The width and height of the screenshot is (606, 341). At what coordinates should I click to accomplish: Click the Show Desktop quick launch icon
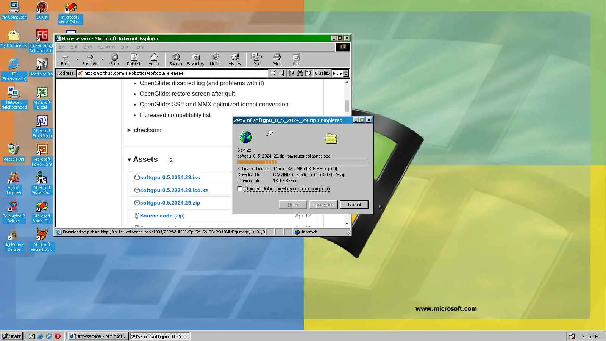point(32,336)
